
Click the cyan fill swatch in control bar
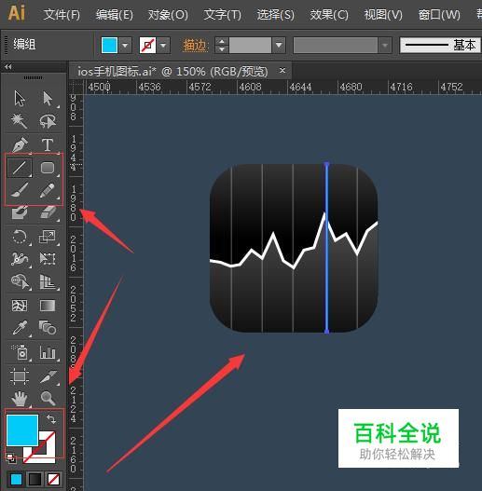click(x=109, y=46)
